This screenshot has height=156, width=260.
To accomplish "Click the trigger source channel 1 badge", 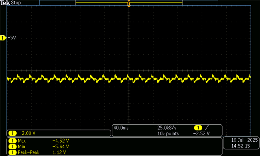I will coord(198,128).
